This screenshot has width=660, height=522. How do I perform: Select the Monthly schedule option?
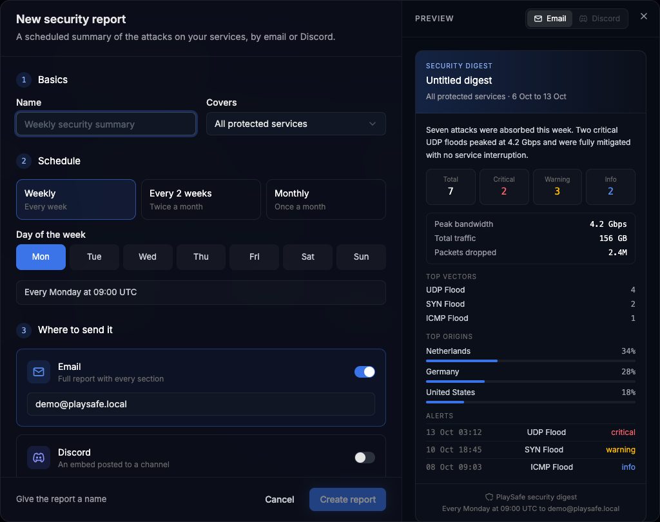pyautogui.click(x=325, y=200)
